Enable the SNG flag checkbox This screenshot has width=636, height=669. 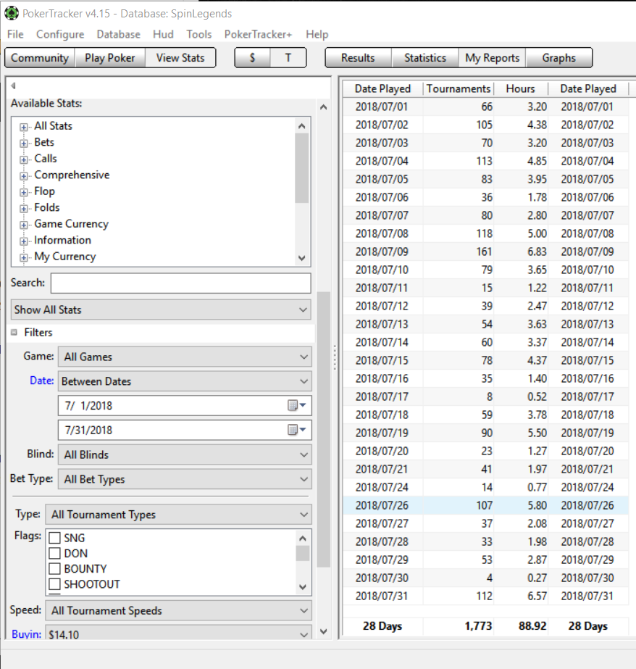[54, 538]
